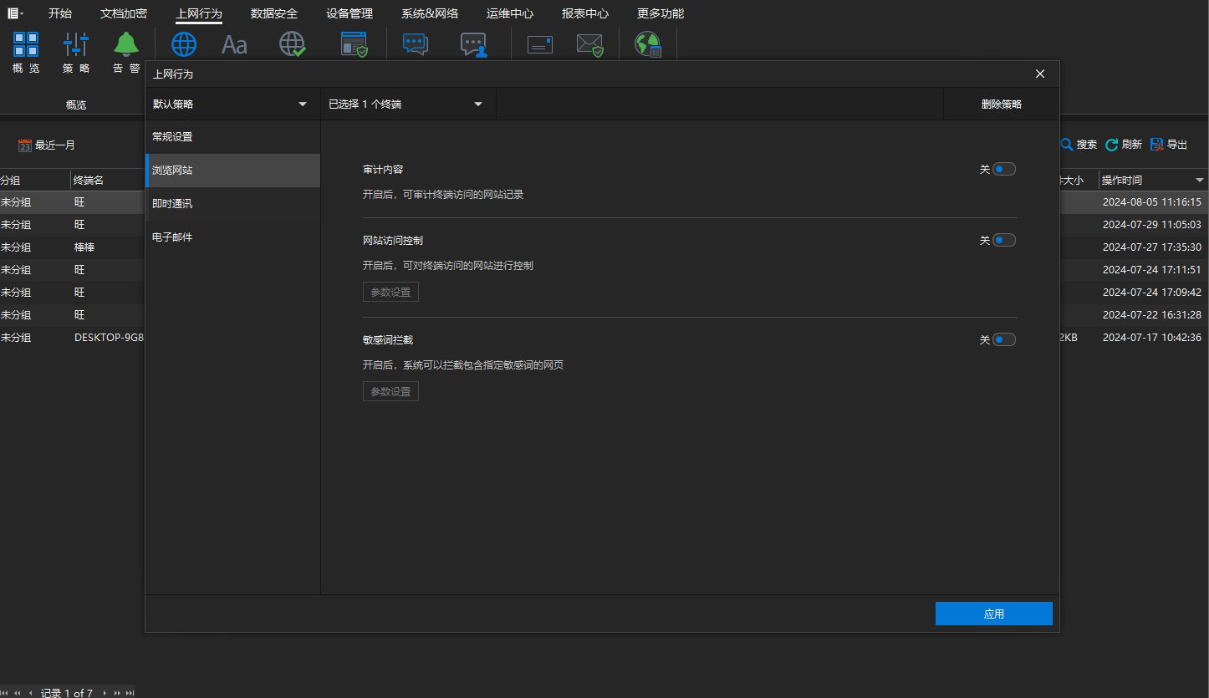Select the blue globe web browsing icon
The image size is (1209, 698).
(184, 44)
